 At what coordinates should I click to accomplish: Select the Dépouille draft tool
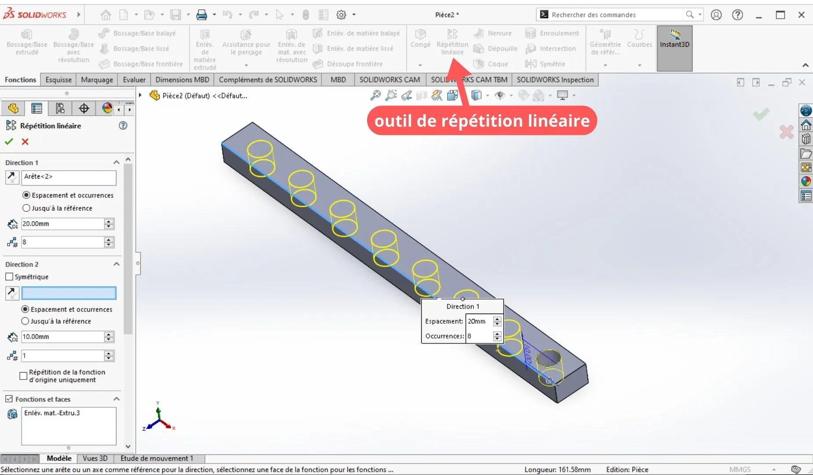click(496, 48)
